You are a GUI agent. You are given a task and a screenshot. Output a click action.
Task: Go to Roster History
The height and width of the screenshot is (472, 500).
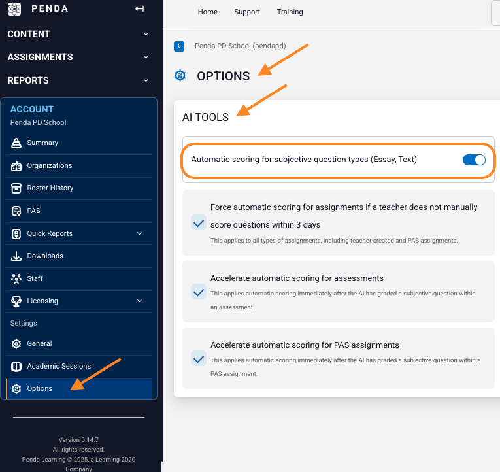click(x=50, y=188)
